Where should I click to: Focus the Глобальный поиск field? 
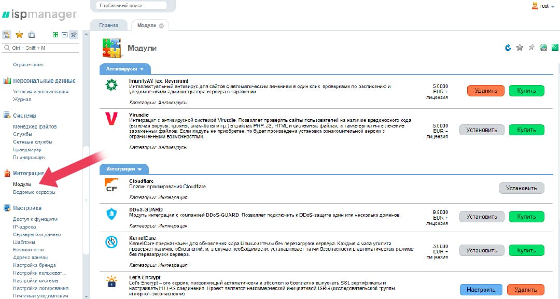pyautogui.click(x=131, y=6)
